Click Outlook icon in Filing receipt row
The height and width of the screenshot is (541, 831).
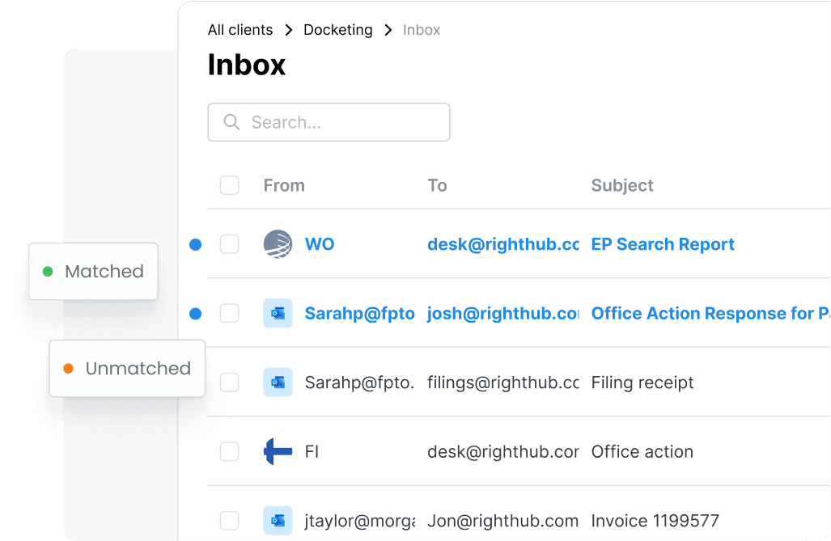(x=278, y=383)
